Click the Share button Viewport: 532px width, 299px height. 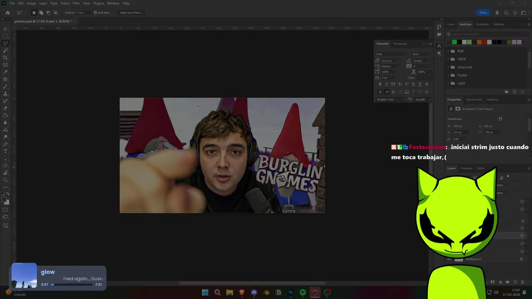click(x=483, y=12)
